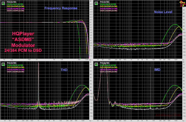The height and width of the screenshot is (122, 186).
Task: Select PCM (24/384) legend entry in IMD panel
Action: (105, 63)
